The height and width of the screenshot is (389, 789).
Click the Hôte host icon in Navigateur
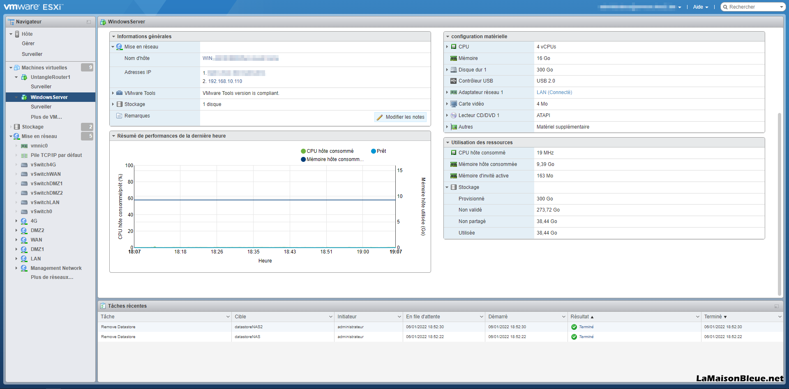[x=17, y=34]
